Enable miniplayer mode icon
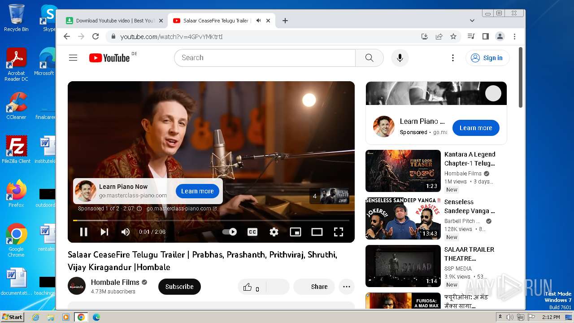The width and height of the screenshot is (574, 323). click(x=296, y=232)
